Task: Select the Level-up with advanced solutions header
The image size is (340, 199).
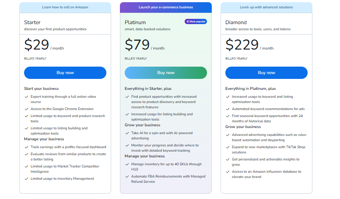Action: click(266, 7)
